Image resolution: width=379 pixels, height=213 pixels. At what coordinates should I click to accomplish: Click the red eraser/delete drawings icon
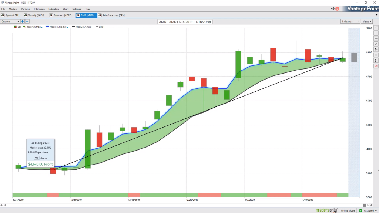click(376, 66)
